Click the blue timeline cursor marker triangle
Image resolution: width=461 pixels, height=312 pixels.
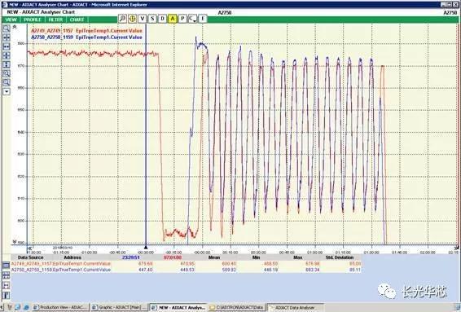(x=146, y=248)
